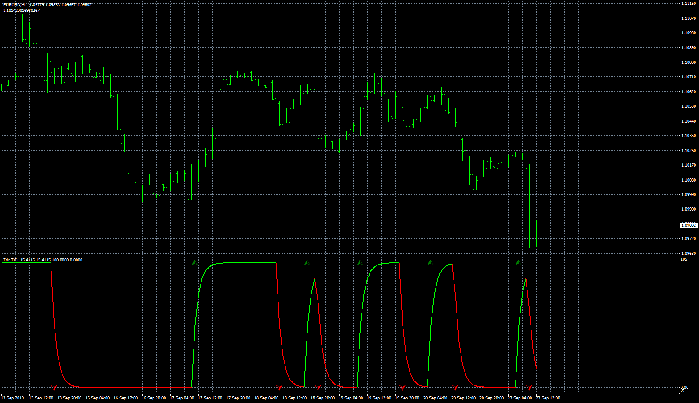Click the 1.09900 price axis label
The height and width of the screenshot is (403, 699).
click(688, 209)
